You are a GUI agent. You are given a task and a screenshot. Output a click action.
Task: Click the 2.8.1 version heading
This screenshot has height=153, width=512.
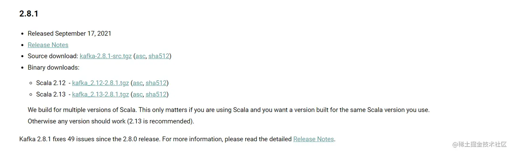(29, 14)
